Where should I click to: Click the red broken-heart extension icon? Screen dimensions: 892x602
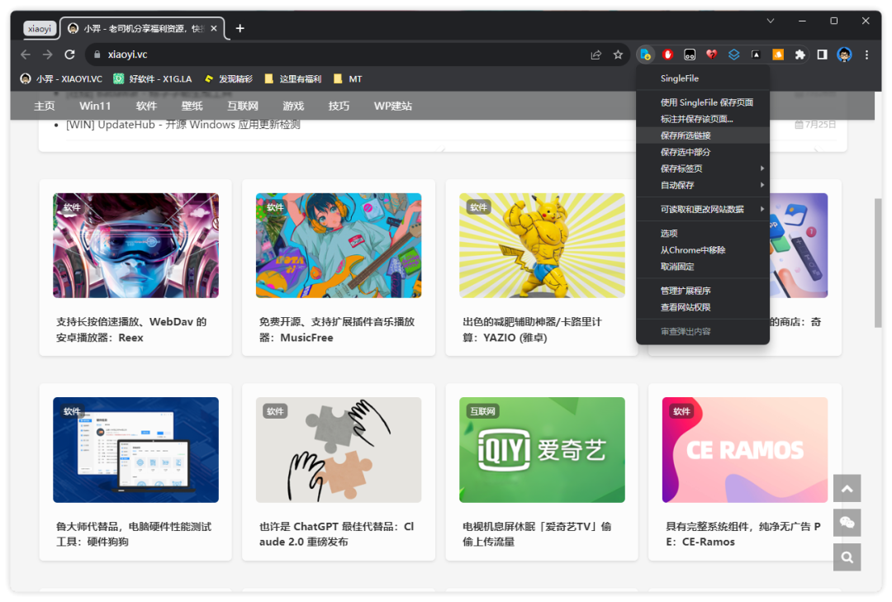coord(712,55)
